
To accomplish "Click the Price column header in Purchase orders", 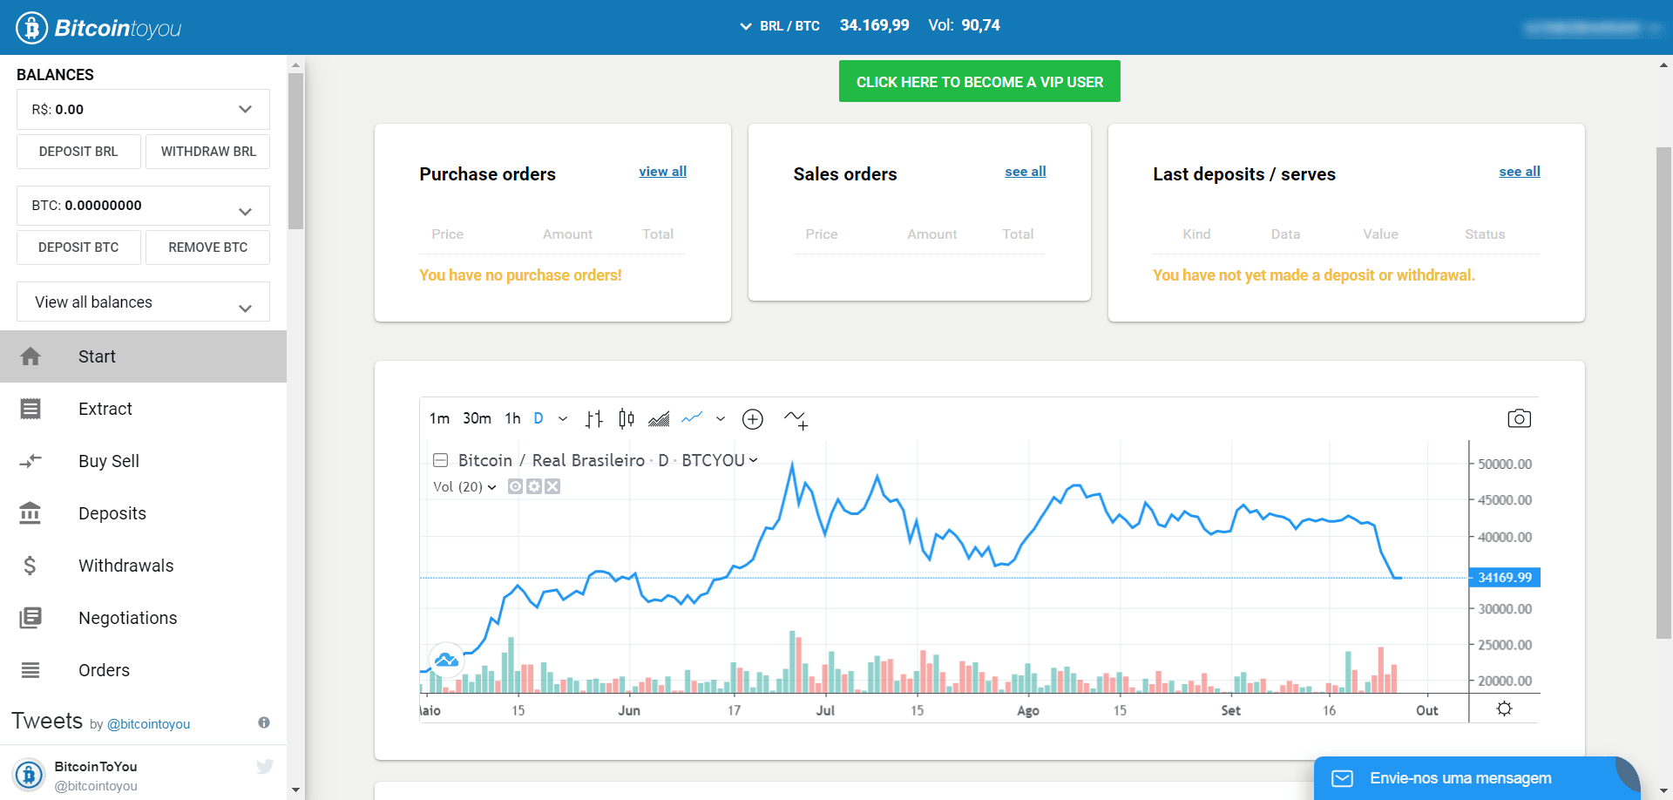I will [447, 234].
